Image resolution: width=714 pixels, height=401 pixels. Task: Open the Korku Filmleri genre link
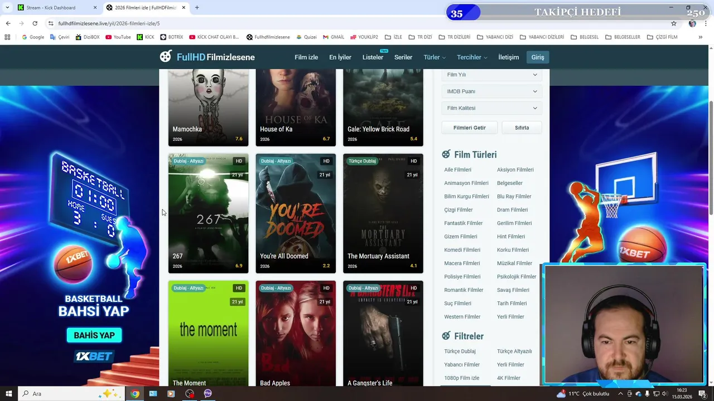coord(513,250)
